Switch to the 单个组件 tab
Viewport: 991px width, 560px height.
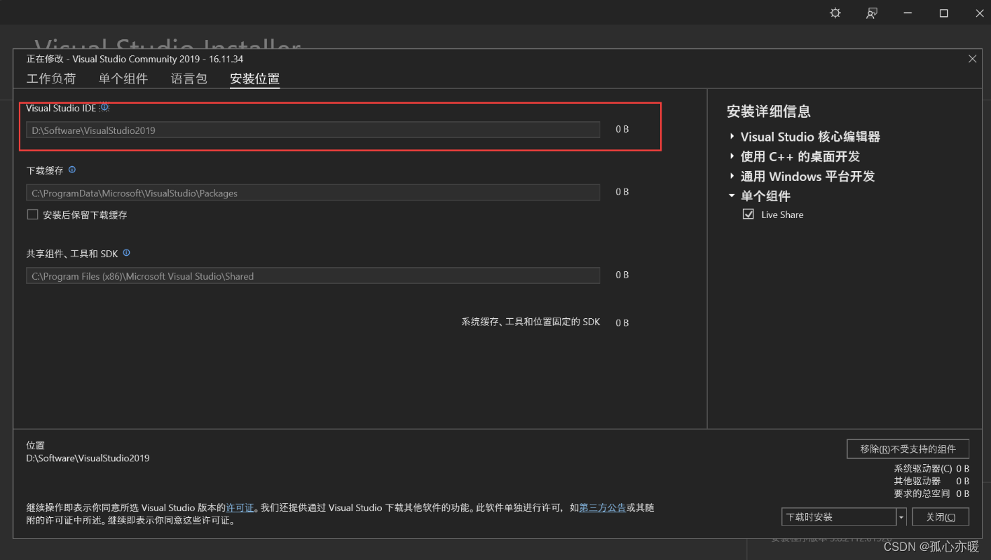coord(123,78)
